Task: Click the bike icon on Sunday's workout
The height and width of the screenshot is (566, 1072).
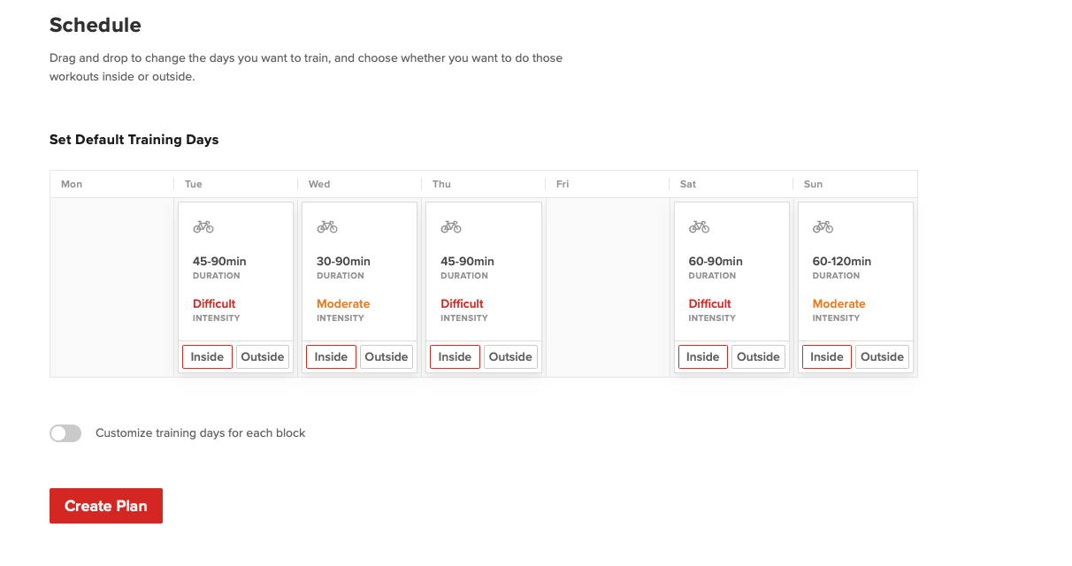Action: [x=823, y=227]
